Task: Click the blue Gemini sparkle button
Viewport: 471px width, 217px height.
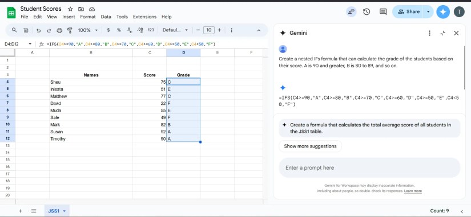Action: click(x=443, y=12)
